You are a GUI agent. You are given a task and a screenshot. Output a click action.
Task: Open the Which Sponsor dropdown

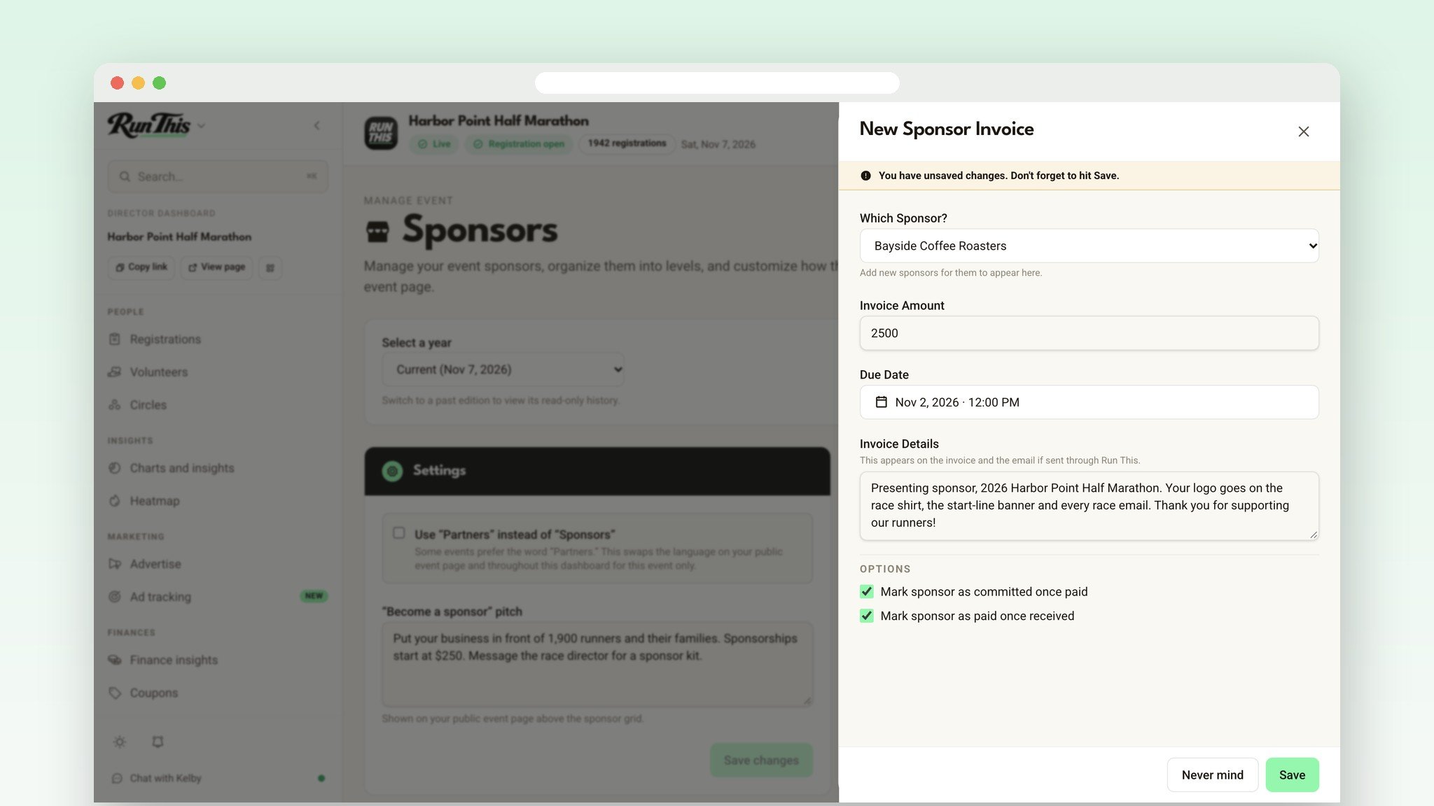point(1089,246)
